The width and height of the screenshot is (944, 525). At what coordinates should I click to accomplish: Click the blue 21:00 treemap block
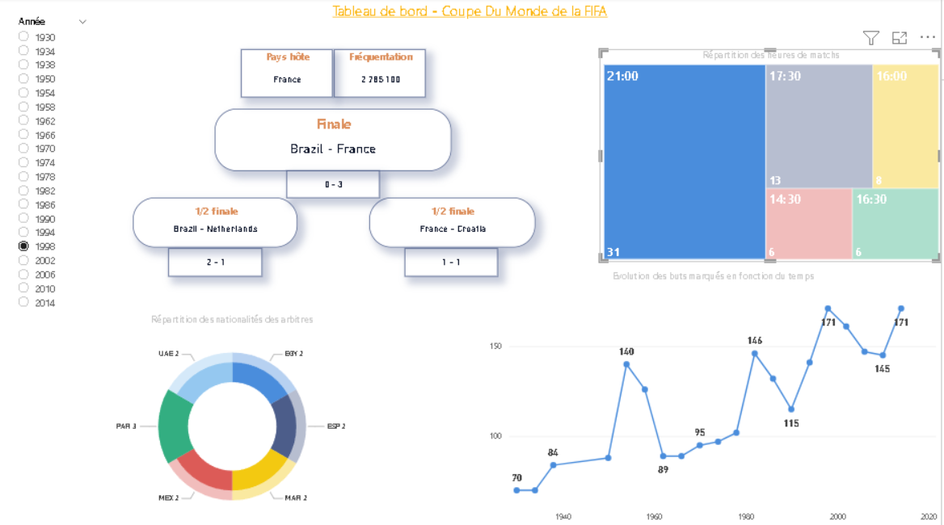coord(684,162)
